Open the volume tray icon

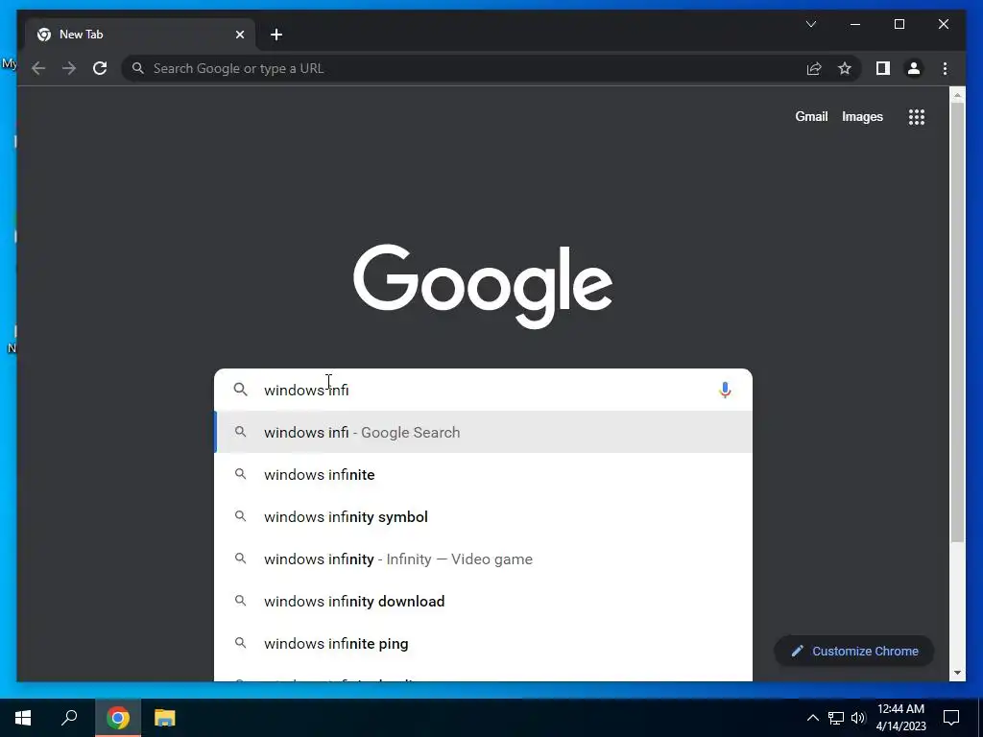[858, 718]
